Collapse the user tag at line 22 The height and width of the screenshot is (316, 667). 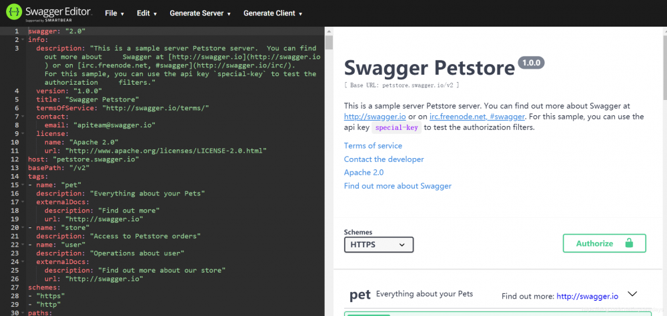25,245
